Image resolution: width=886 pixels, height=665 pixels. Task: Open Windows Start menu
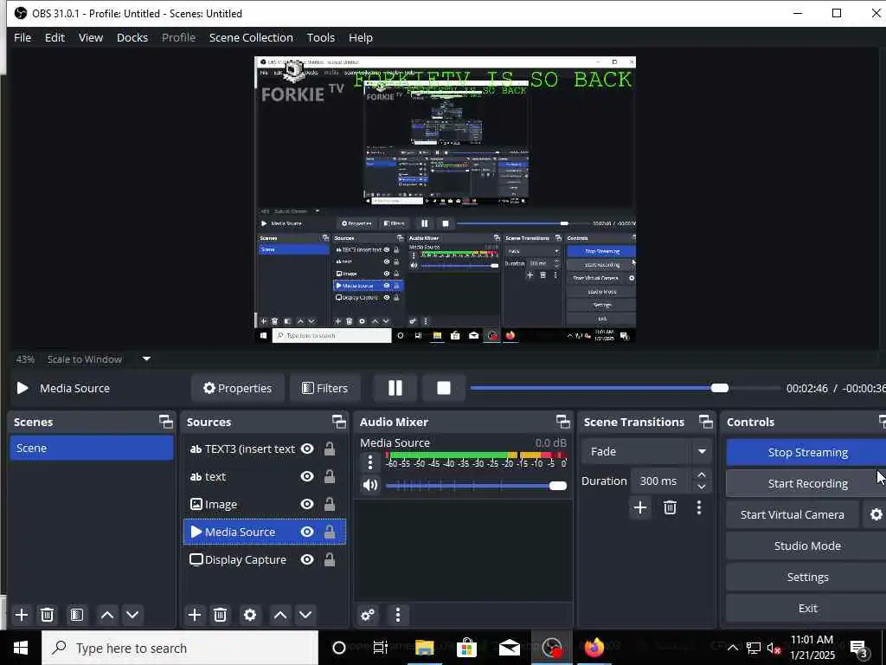coord(21,648)
